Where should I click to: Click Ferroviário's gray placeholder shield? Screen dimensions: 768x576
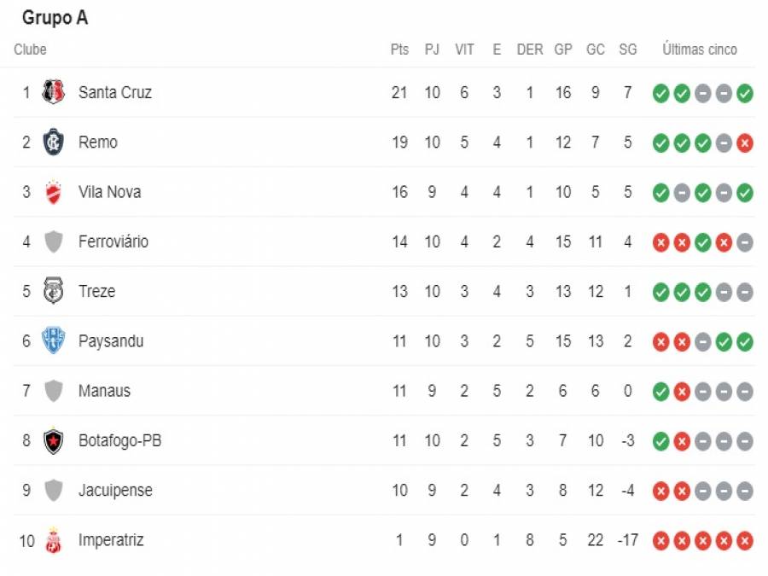[x=54, y=241]
